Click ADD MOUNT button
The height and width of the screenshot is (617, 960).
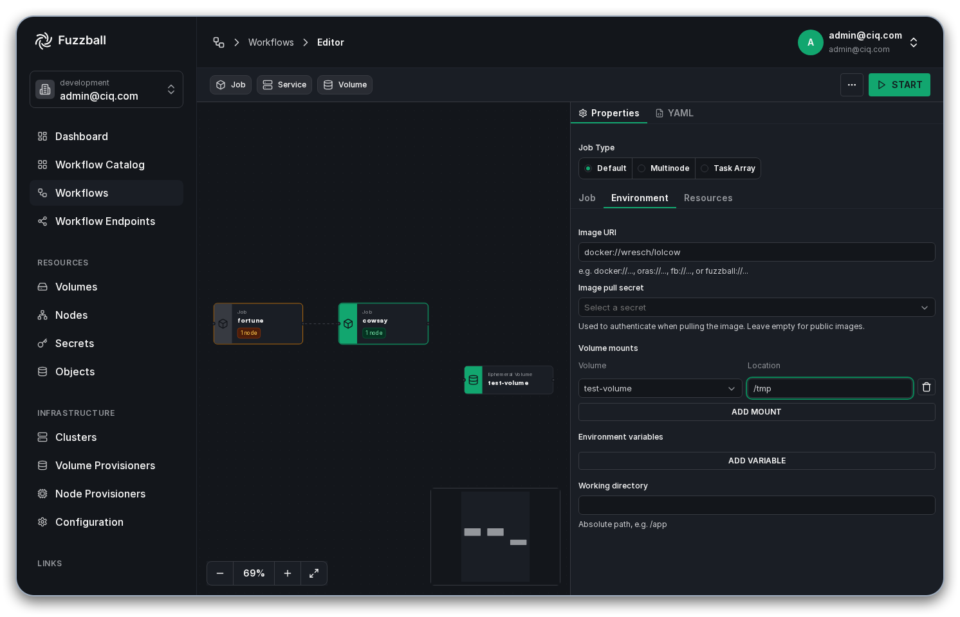tap(757, 412)
